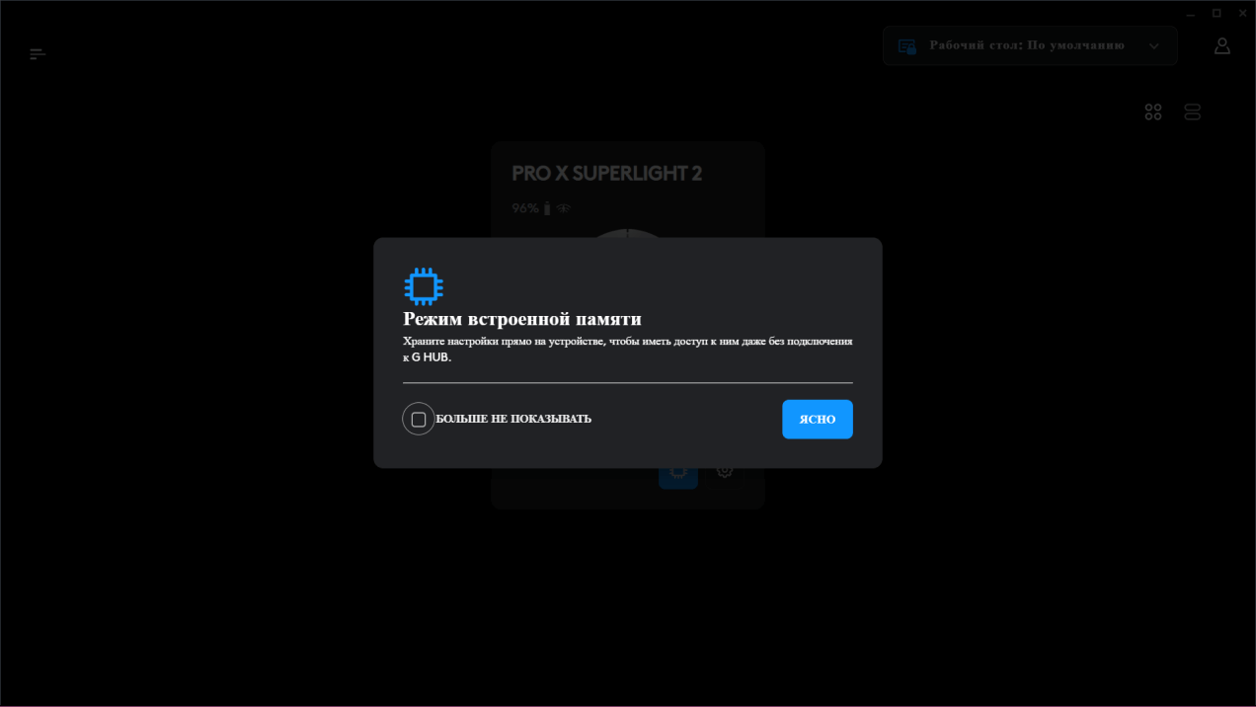Click the desktop profile icon beside Рабочий стол
Viewport: 1256px width, 707px height.
906,46
